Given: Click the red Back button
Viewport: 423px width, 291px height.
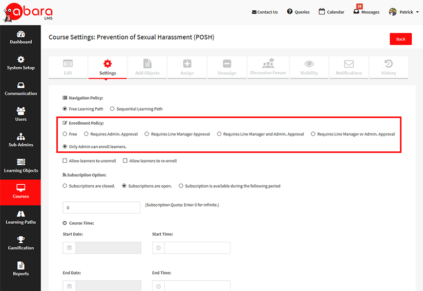Looking at the screenshot, I should 400,39.
